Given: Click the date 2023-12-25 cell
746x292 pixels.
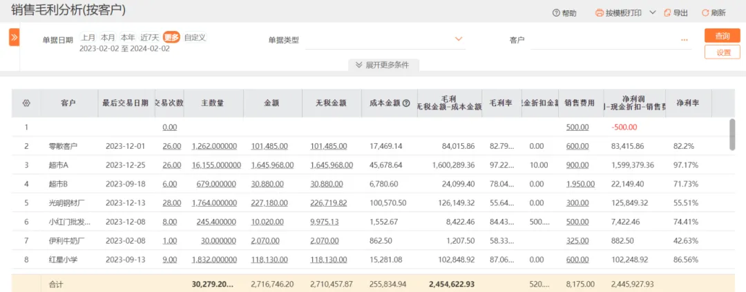Looking at the screenshot, I should click(124, 165).
